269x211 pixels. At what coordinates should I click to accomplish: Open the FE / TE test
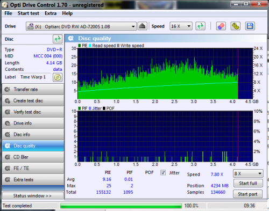(33, 168)
